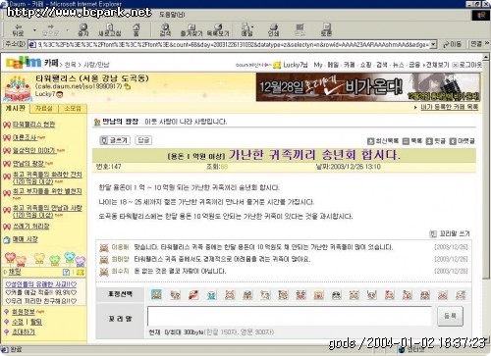The image size is (491, 356).
Task: Click the 꼬리말 comment text box
Action: (x=290, y=316)
